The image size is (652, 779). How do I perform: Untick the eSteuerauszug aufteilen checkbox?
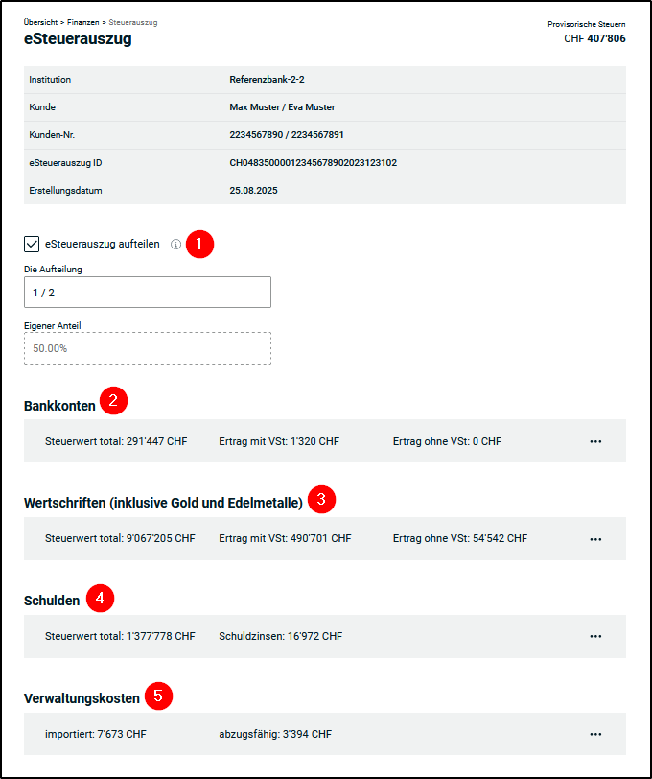coord(32,244)
